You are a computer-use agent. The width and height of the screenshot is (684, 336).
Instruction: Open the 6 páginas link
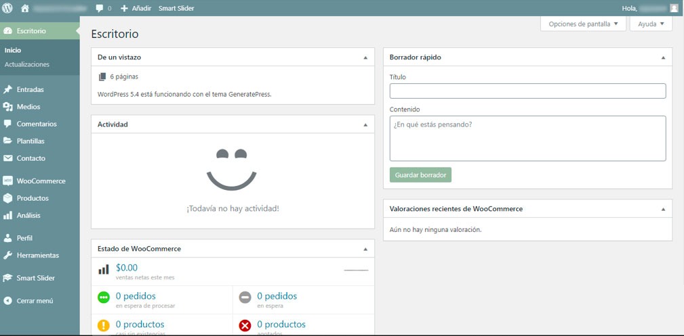coord(123,77)
